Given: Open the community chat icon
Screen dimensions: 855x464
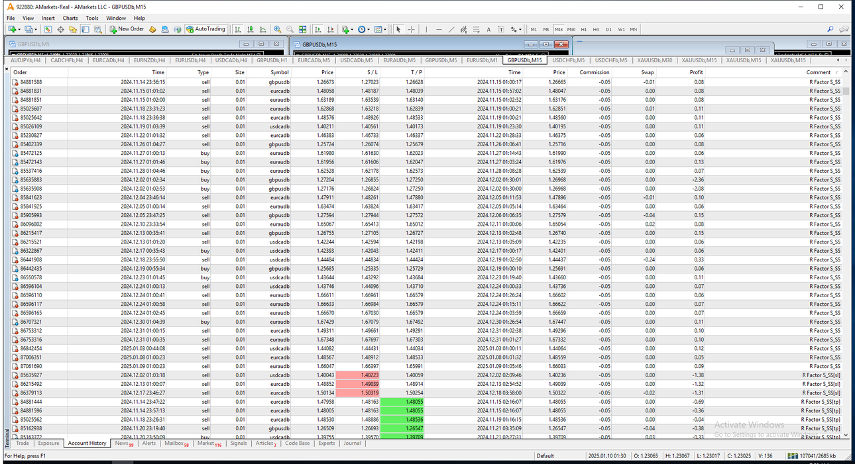Looking at the screenshot, I should tap(844, 29).
